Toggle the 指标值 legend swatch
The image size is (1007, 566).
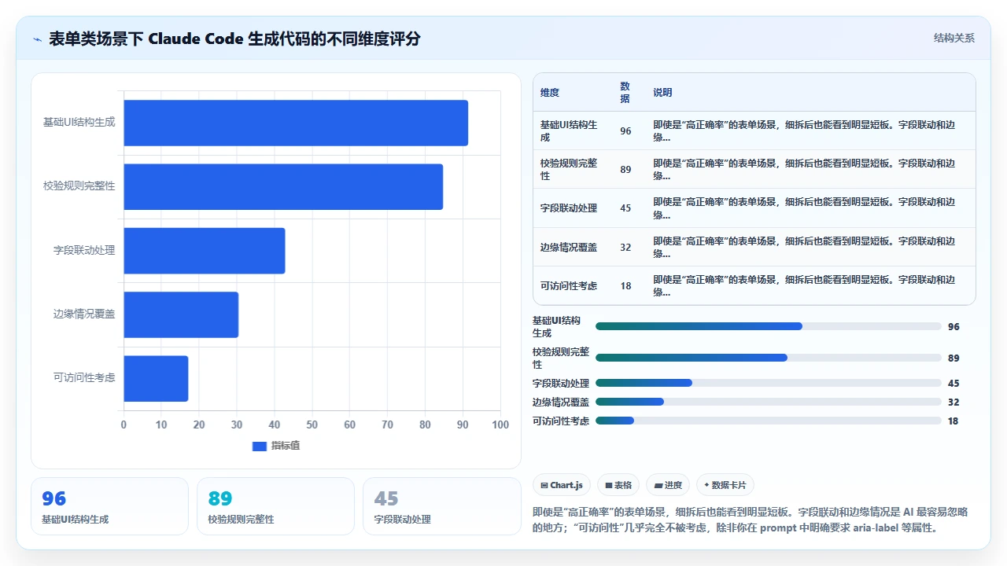260,446
